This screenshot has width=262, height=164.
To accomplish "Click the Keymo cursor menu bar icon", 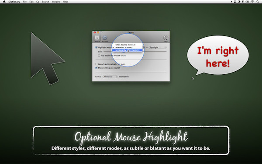I will click(x=231, y=2).
